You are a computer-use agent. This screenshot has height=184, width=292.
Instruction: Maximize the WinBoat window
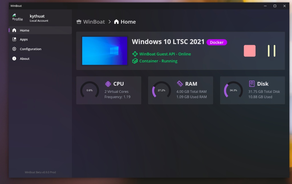tap(275, 6)
